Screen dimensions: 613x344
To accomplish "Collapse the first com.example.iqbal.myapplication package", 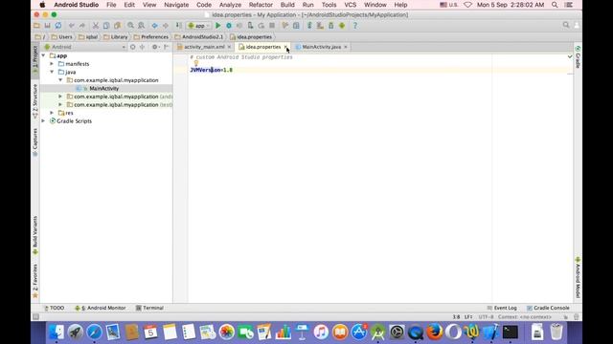I will point(60,80).
